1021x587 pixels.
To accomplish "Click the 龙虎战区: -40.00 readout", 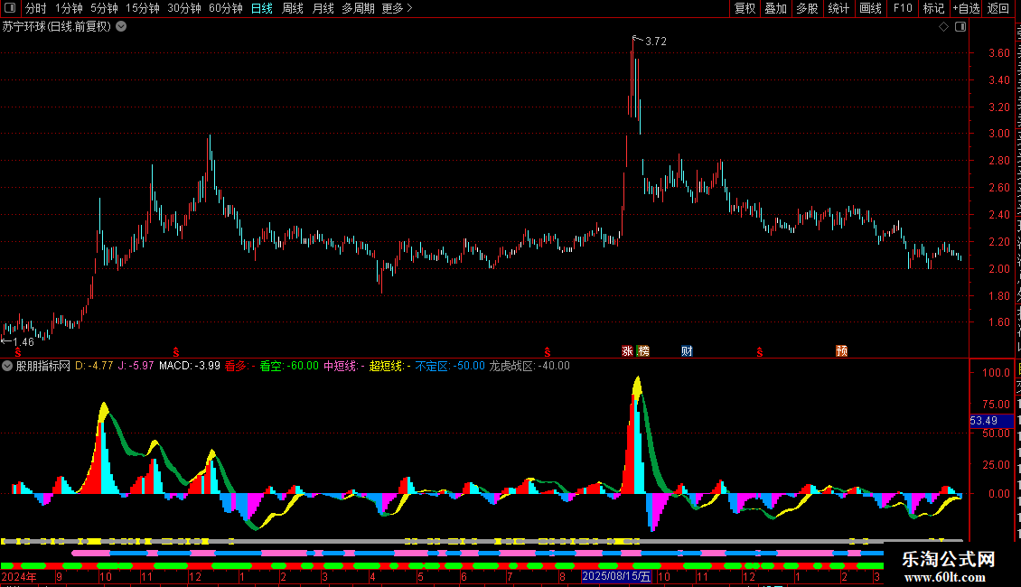I will pos(529,366).
